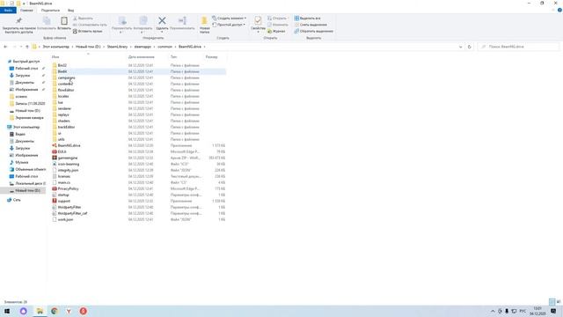Screen dimensions: 563x317
Task: Select Network (Сеть) in the navigation pane
Action: click(17, 200)
